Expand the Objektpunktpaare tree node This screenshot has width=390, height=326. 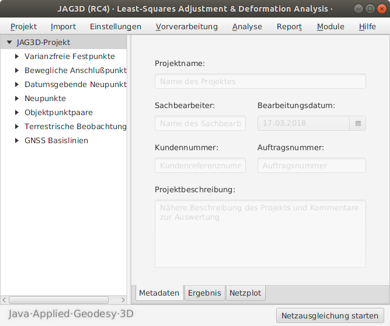tap(17, 113)
